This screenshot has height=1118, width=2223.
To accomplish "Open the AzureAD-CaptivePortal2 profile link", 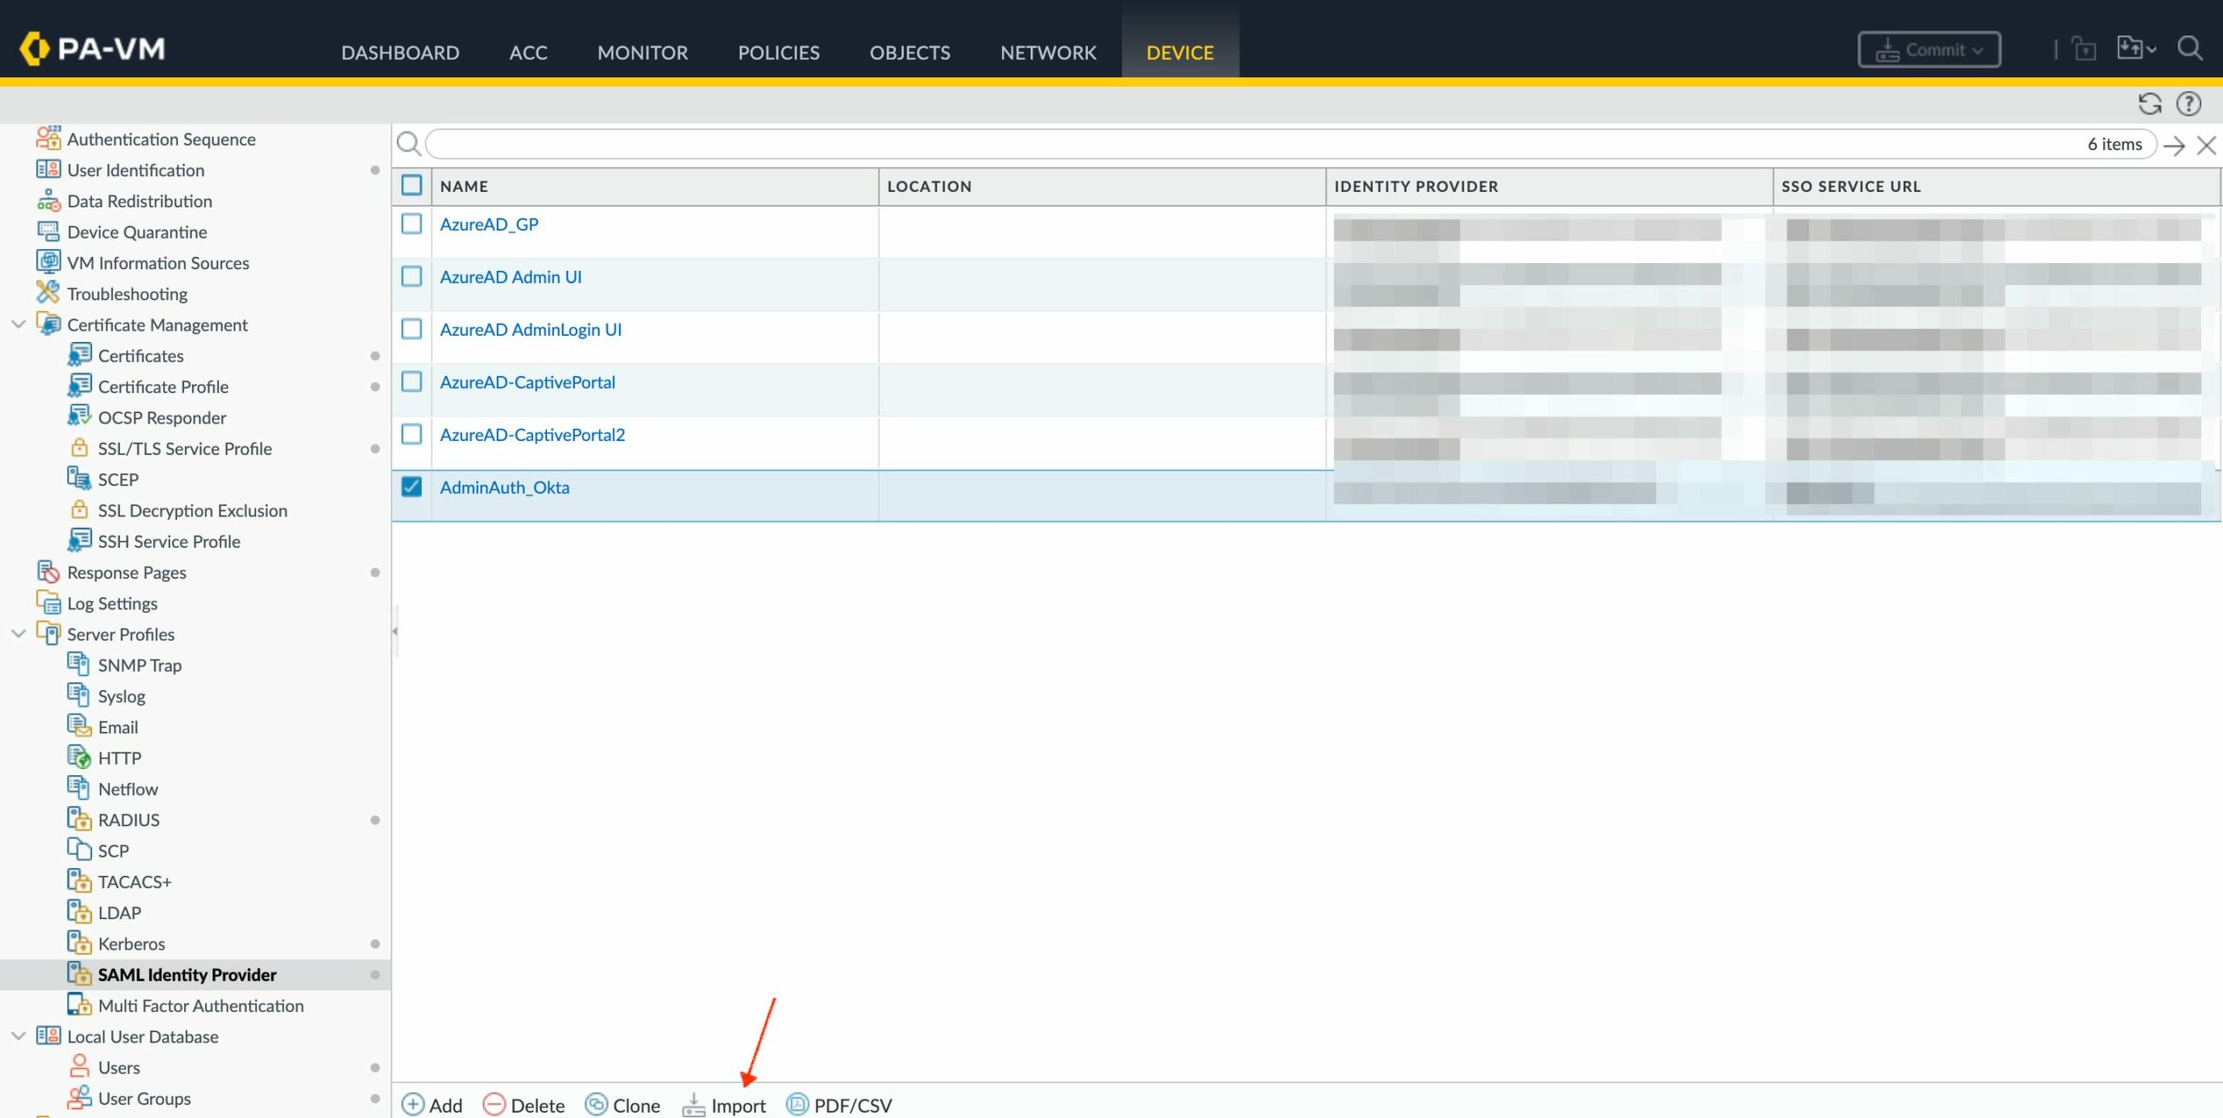I will pos(531,435).
